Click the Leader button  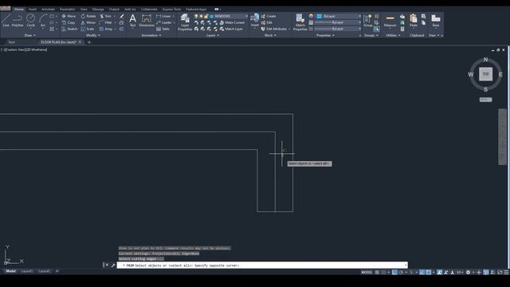164,22
